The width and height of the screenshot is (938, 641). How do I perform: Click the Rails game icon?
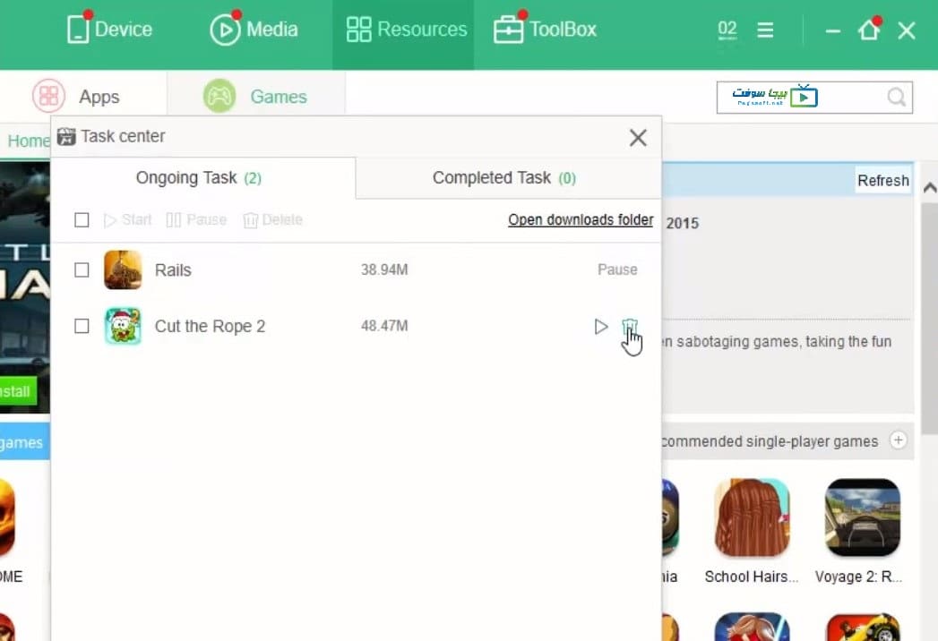[123, 270]
